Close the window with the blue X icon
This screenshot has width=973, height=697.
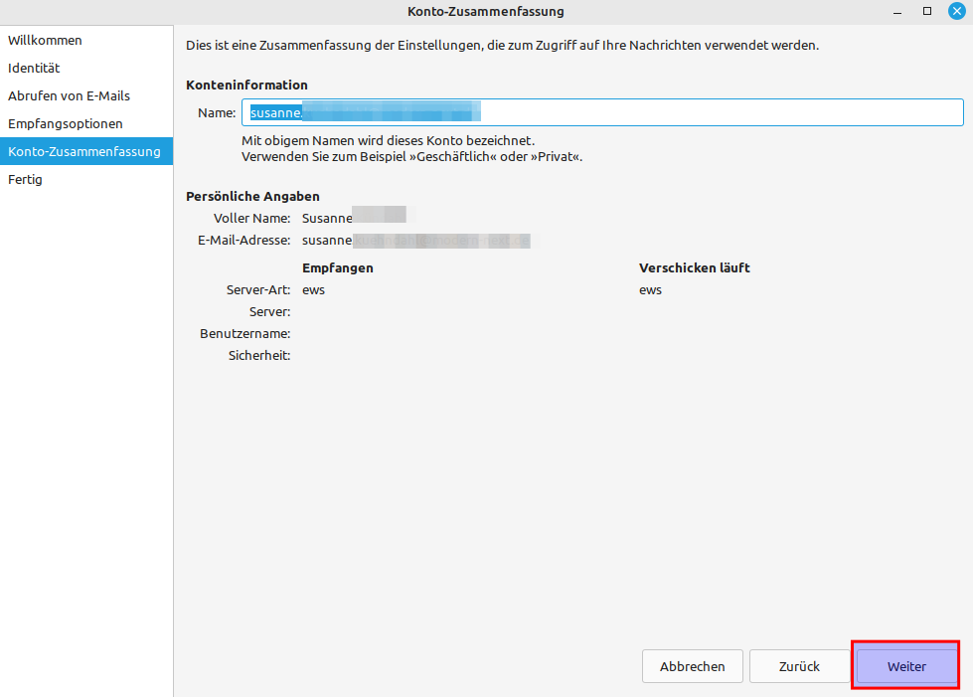click(957, 11)
